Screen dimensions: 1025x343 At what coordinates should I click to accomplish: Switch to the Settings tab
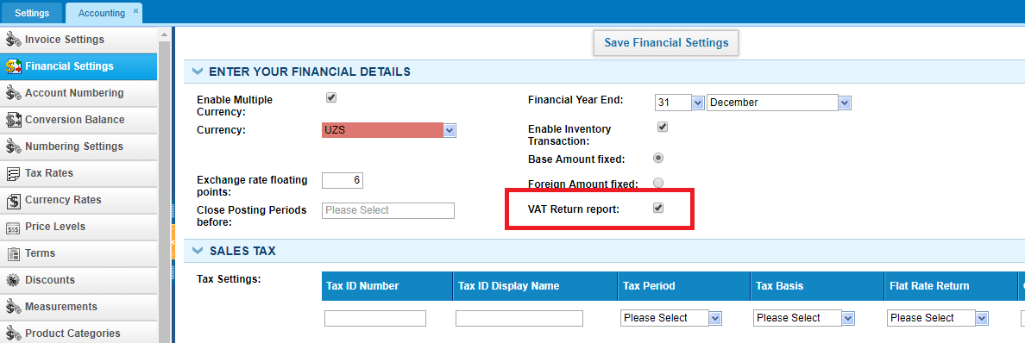tap(31, 13)
